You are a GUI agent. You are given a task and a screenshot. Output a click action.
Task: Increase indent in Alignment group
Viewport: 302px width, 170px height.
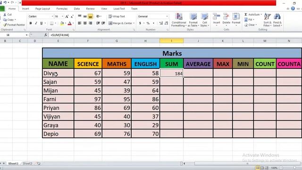pos(103,23)
